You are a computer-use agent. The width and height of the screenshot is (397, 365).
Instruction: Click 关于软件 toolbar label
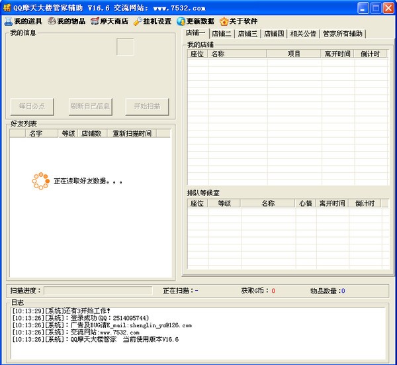(243, 21)
